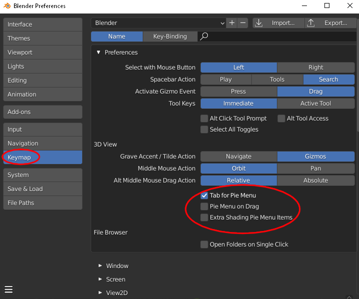This screenshot has width=359, height=299.
Task: Filter keymap by Key-Binding
Action: click(x=170, y=36)
